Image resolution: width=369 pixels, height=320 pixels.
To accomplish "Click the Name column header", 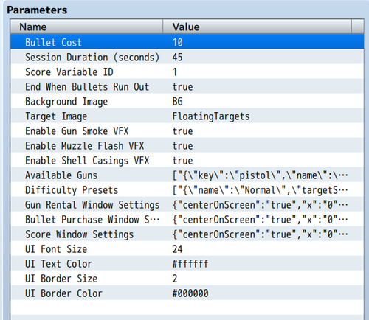I will pos(86,27).
